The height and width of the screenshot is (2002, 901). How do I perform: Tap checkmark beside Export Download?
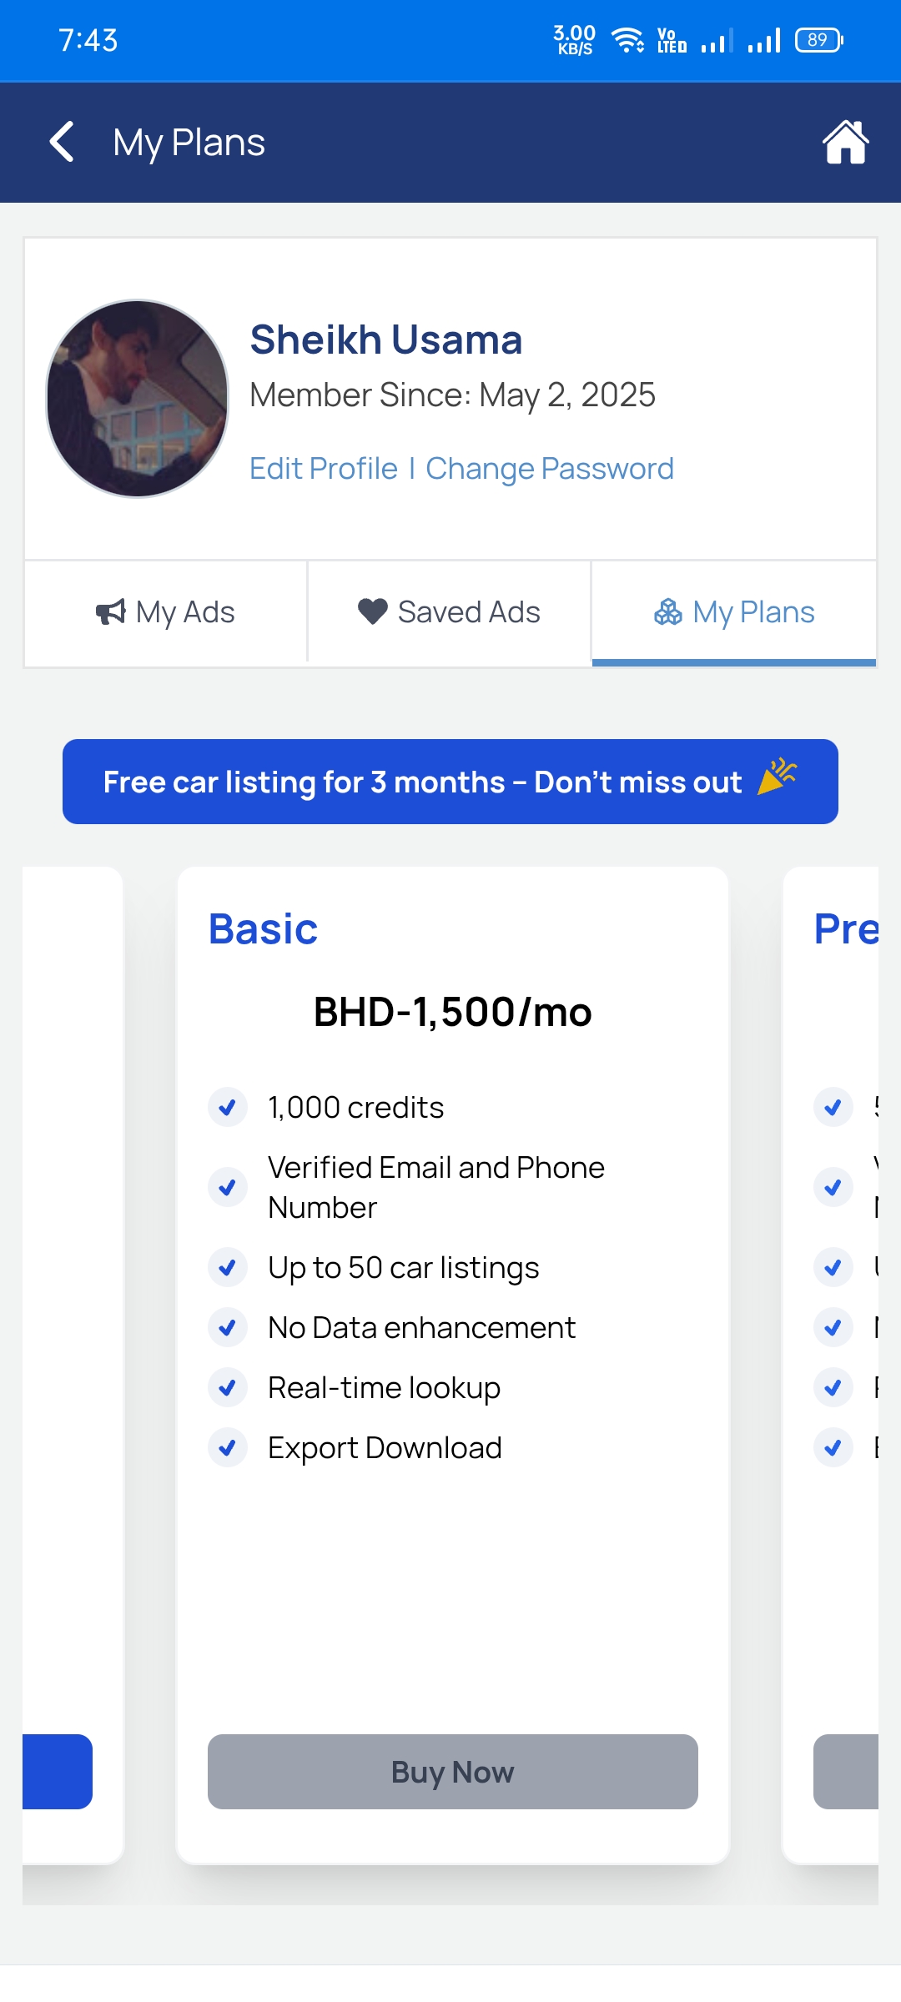[x=227, y=1448]
